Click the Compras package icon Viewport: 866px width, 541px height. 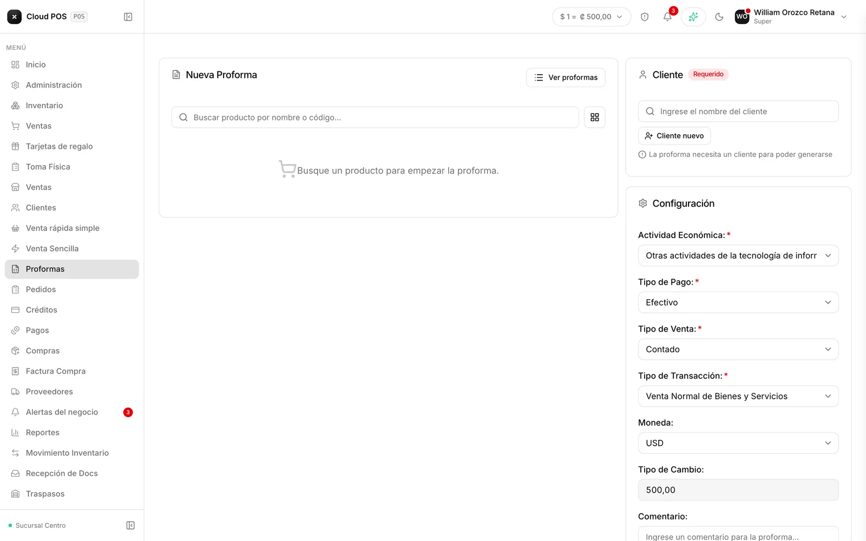click(15, 351)
